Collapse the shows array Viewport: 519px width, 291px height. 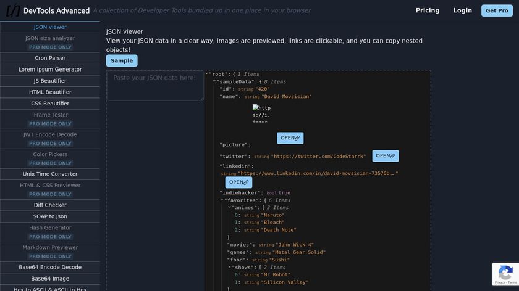tap(229, 267)
